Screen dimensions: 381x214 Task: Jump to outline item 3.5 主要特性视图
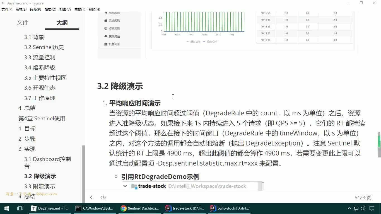point(45,78)
